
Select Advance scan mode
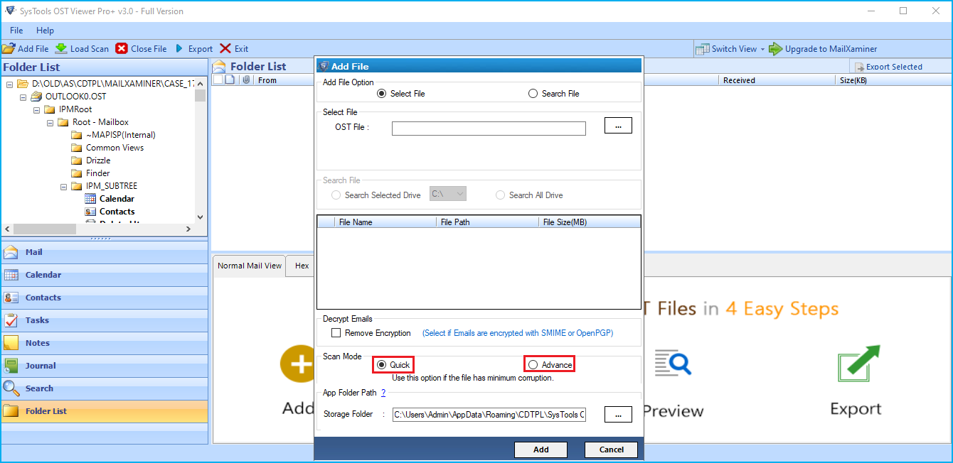[x=533, y=365]
